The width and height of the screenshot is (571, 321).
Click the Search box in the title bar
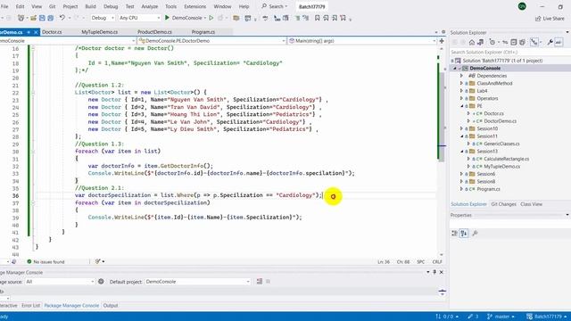click(x=274, y=6)
